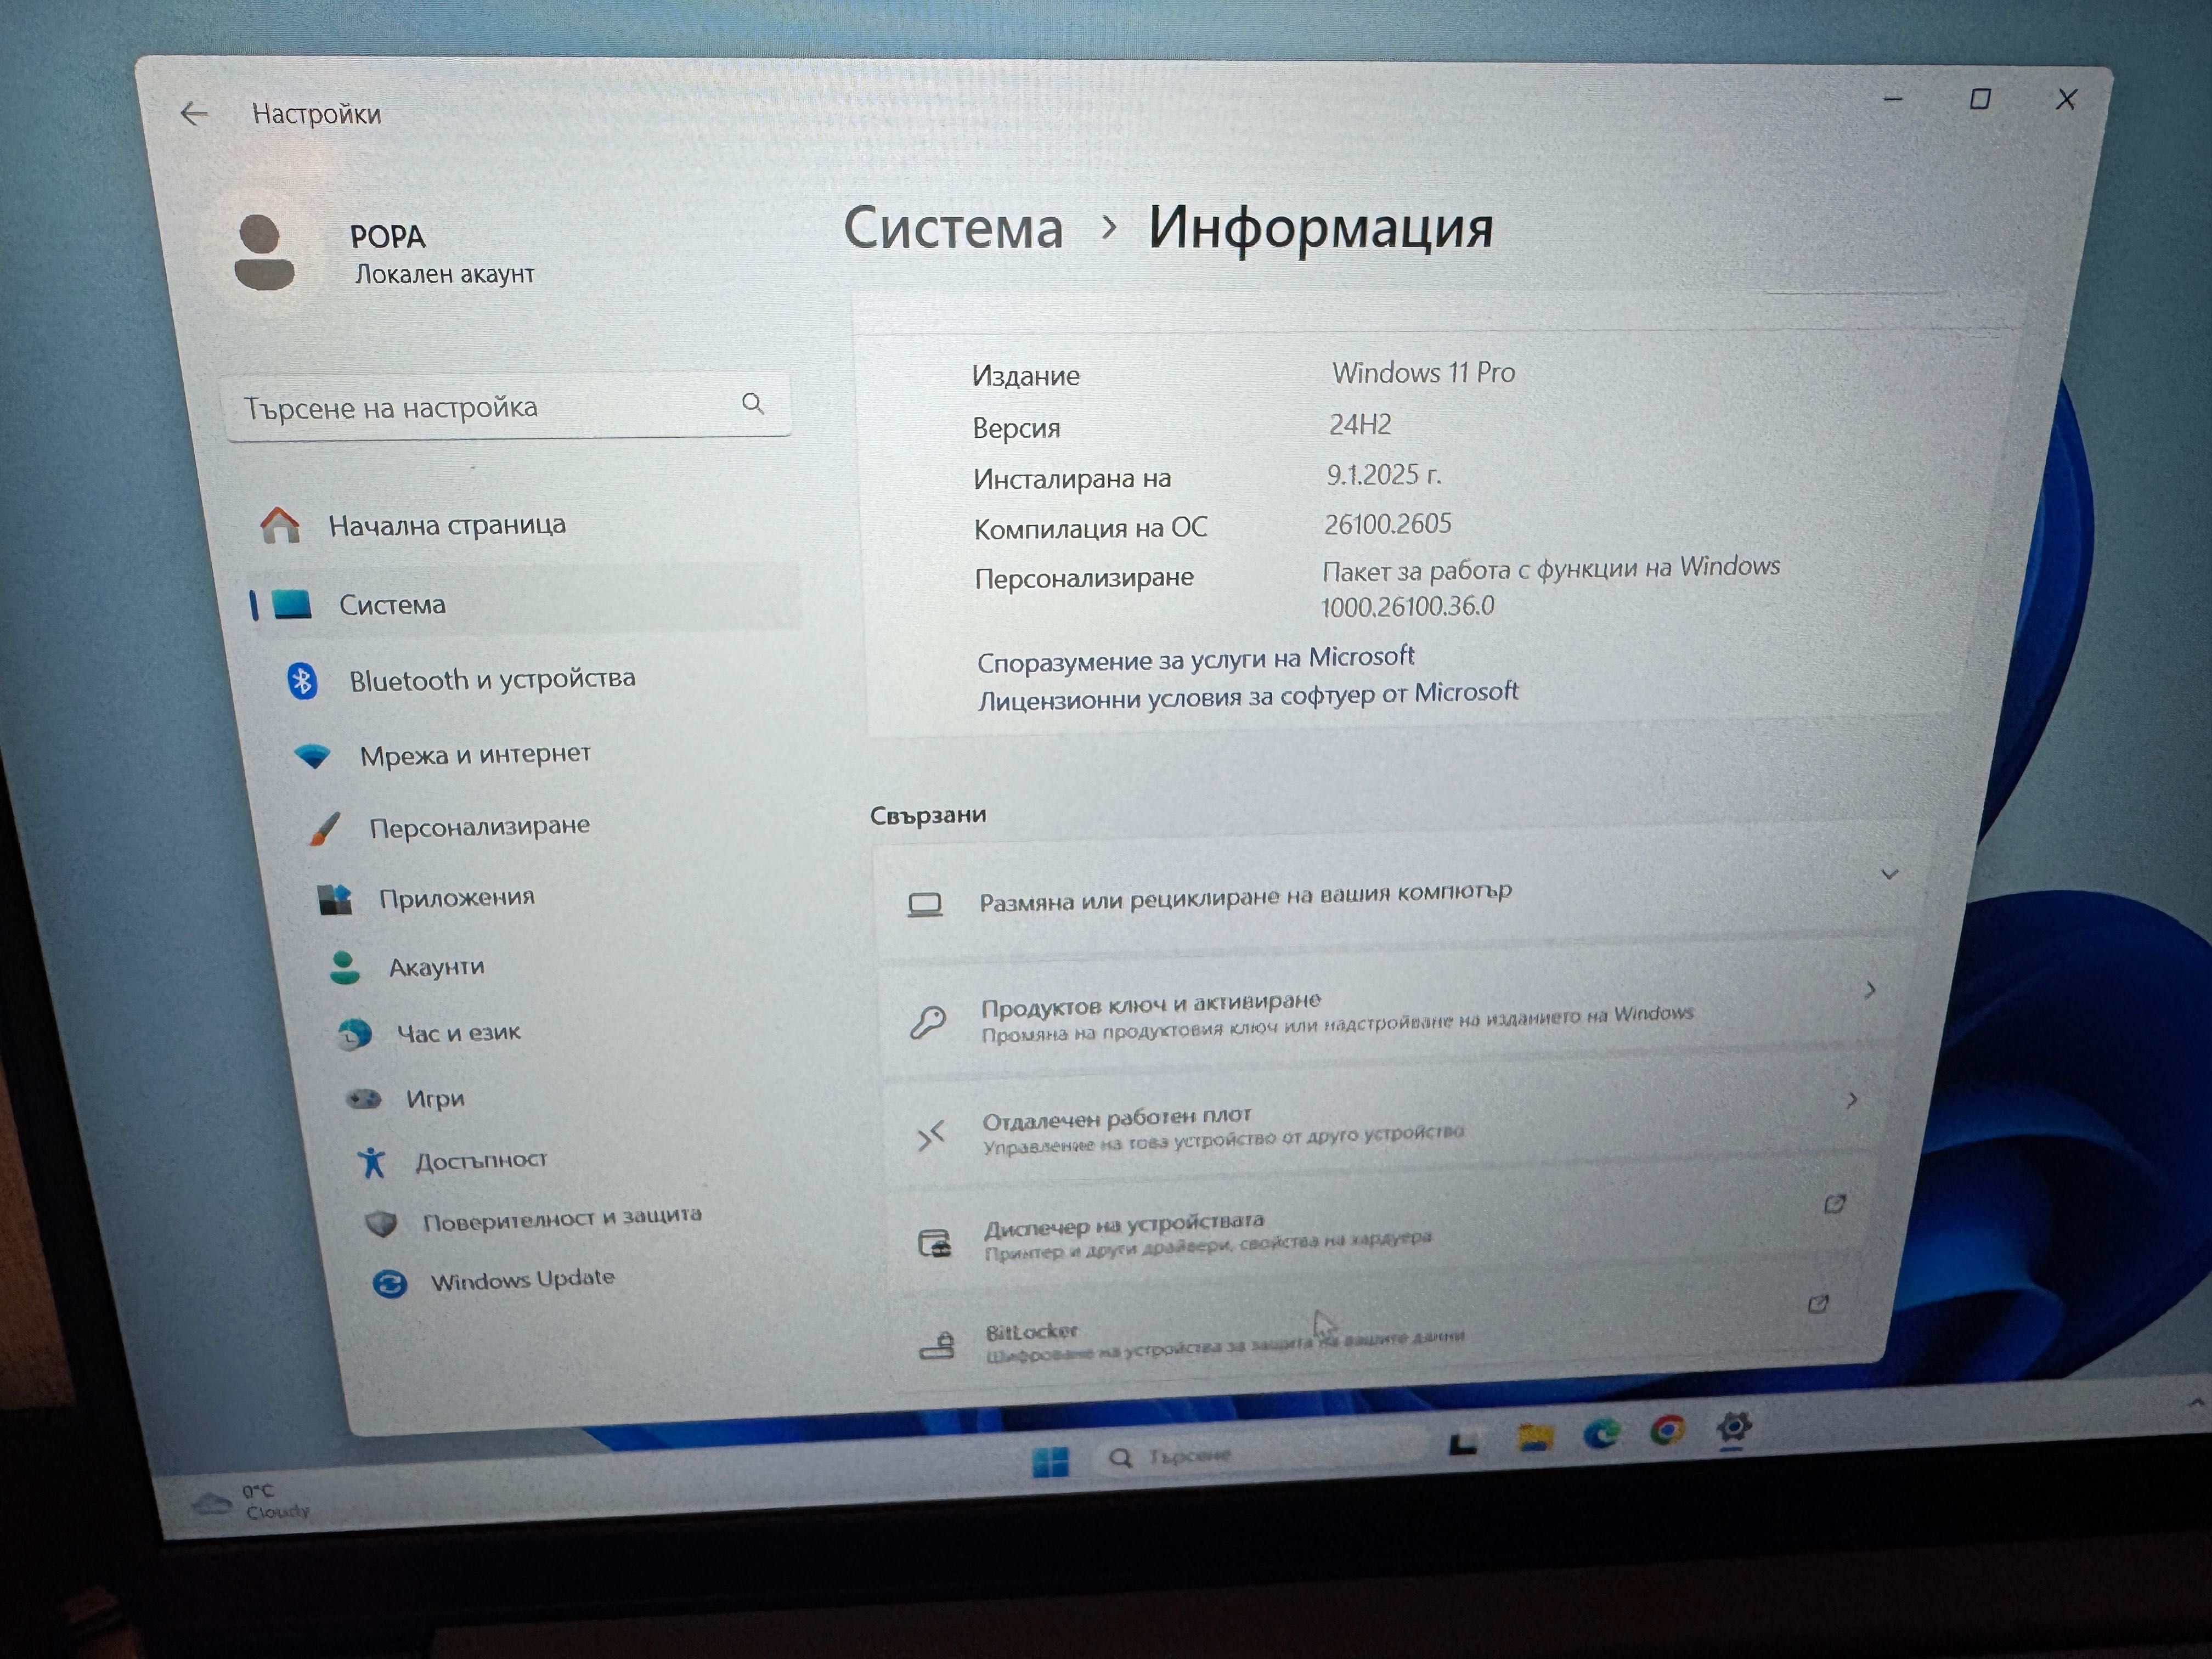Open Лицензионни условия за софтуер от Microsoft
This screenshot has width=2212, height=1659.
point(1247,695)
